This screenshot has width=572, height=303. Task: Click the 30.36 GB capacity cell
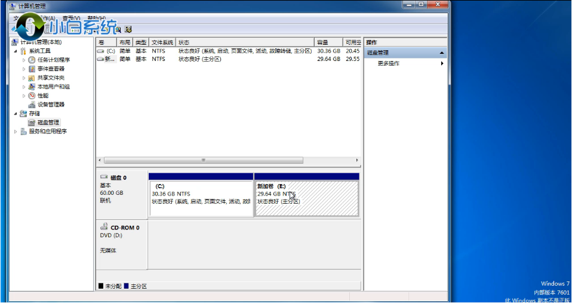tap(328, 51)
